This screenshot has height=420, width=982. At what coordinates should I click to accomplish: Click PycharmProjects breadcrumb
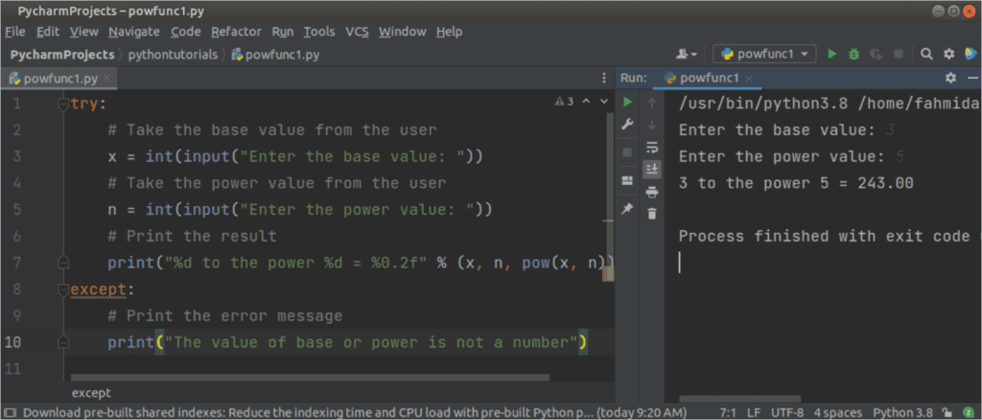click(62, 55)
